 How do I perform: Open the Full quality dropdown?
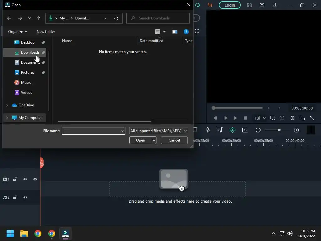pos(260,118)
